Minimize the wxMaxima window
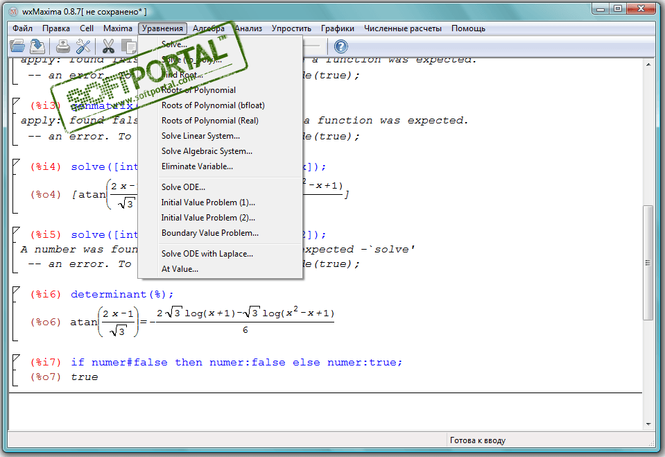 (600, 9)
